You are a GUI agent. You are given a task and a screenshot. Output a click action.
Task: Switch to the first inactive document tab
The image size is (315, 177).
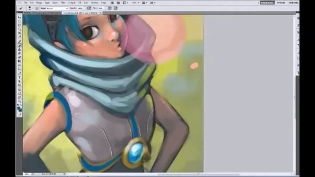pyautogui.click(x=42, y=13)
